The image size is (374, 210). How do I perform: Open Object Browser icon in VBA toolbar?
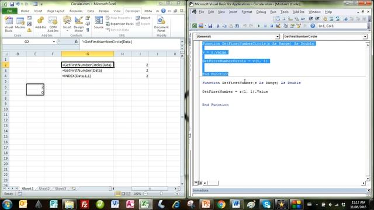[x=299, y=26]
